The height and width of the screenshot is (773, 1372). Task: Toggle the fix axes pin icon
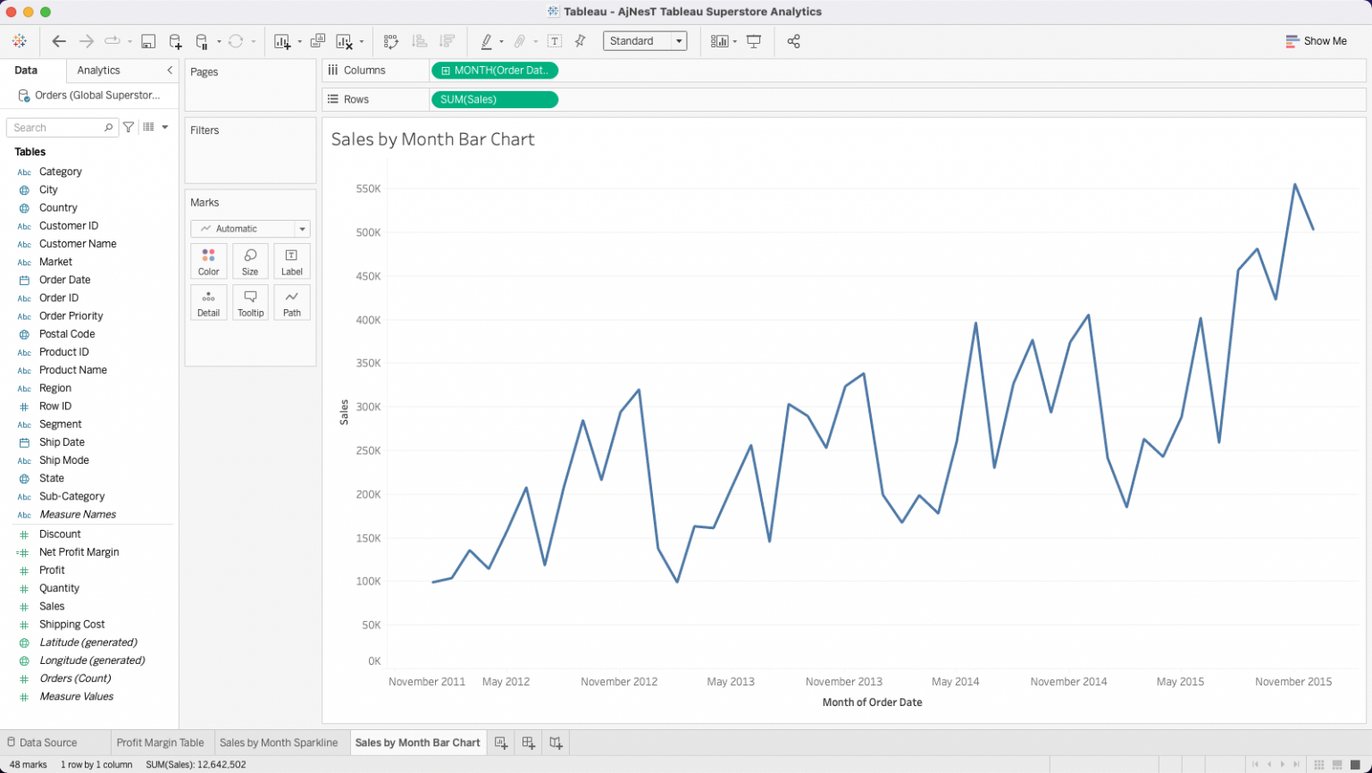581,41
